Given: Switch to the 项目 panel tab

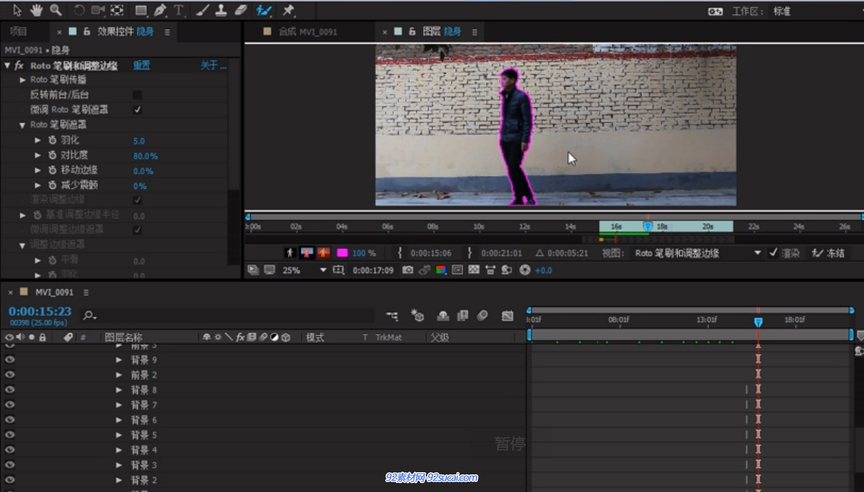Looking at the screenshot, I should pyautogui.click(x=18, y=32).
